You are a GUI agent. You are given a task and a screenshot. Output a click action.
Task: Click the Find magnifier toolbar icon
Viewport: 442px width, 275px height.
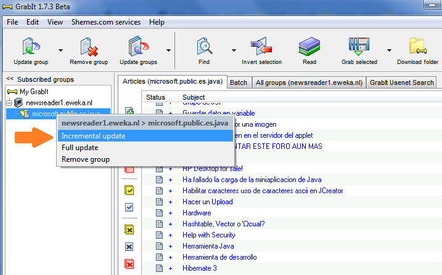coord(205,47)
